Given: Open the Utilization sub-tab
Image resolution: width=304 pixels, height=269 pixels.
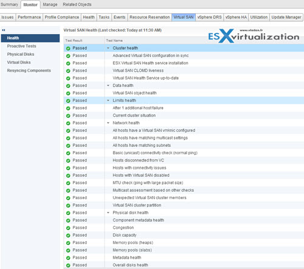Looking at the screenshot, I should click(259, 18).
